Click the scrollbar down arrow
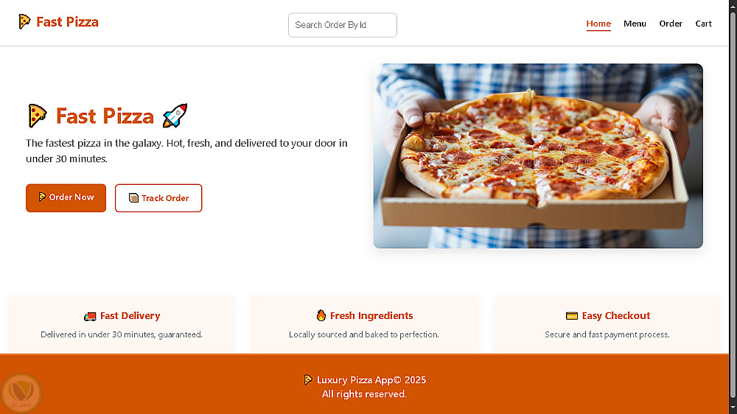This screenshot has width=737, height=414. coord(733,407)
